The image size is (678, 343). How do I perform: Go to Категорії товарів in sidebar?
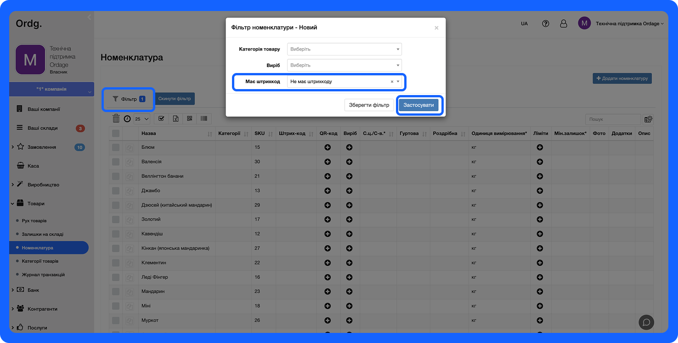(40, 261)
